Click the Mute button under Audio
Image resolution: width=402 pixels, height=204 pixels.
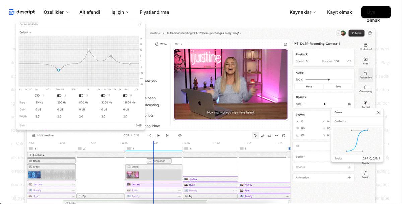pyautogui.click(x=309, y=87)
